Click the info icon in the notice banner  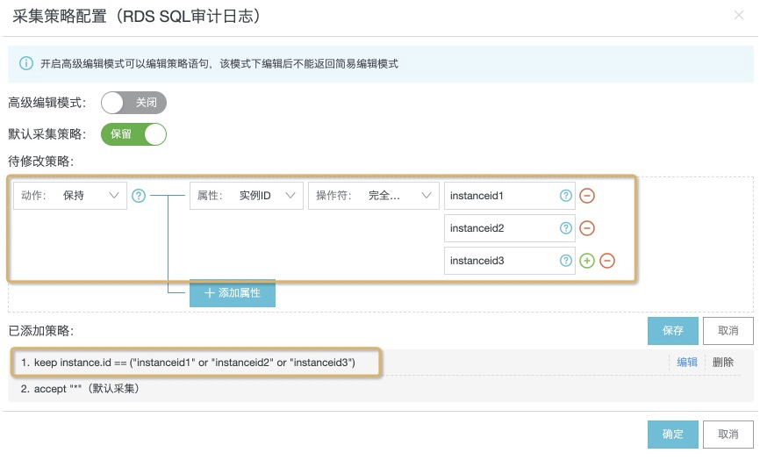[x=26, y=63]
